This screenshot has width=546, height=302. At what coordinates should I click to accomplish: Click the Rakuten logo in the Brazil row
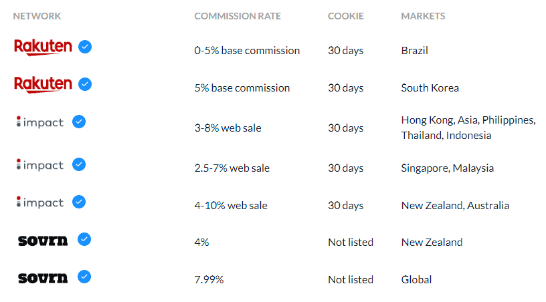pyautogui.click(x=43, y=47)
